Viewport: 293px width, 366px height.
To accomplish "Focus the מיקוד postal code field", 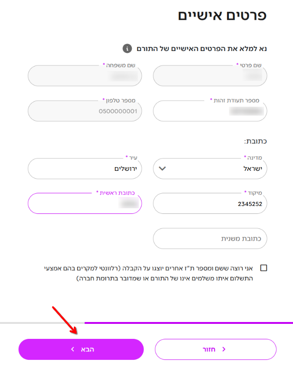I will click(210, 204).
